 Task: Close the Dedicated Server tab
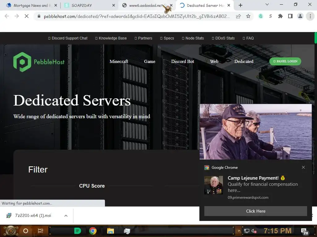229,6
